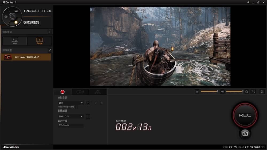Viewport: 267px width, 150px height.
Task: Open the record tab with red dot
Action: point(62,92)
